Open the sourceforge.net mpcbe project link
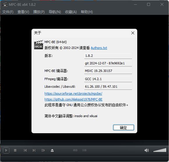 pyautogui.click(x=73, y=94)
